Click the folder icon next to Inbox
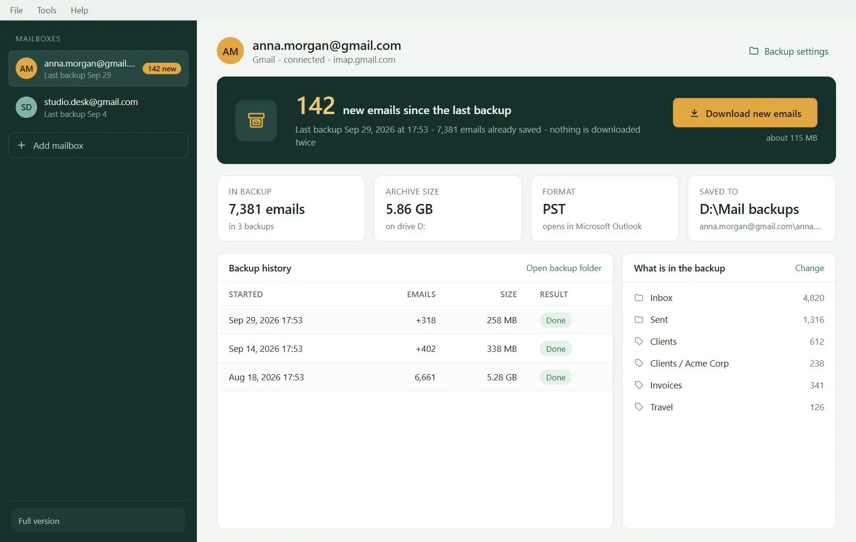856x542 pixels. coord(639,298)
